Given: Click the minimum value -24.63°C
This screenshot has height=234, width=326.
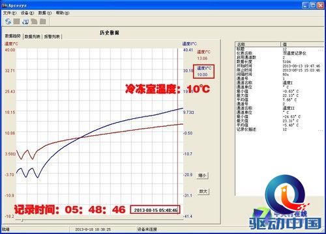Looking at the screenshot, I should (291, 116).
